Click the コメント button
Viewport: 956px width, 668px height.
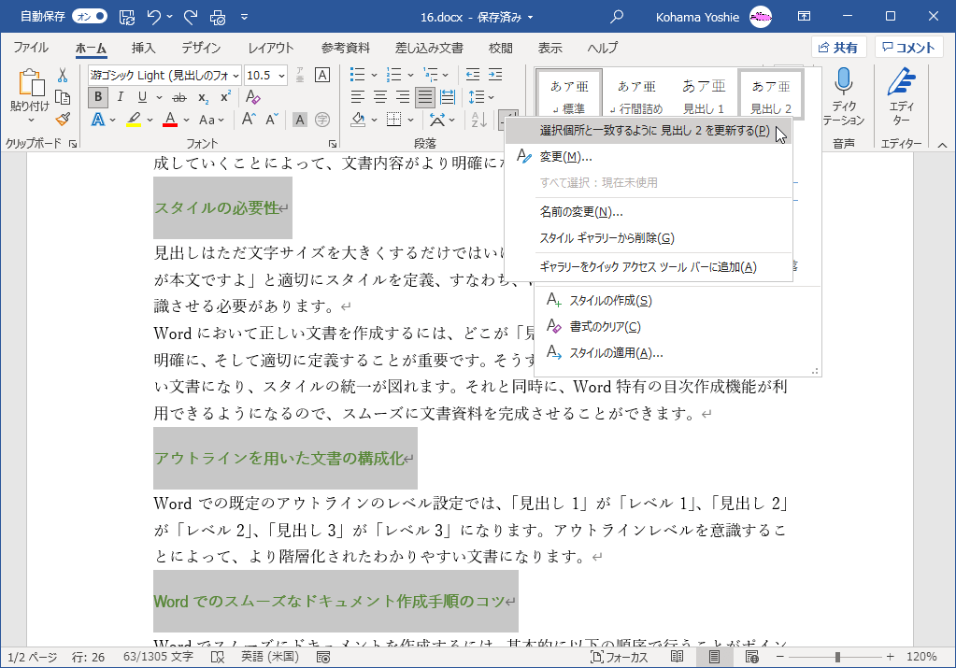908,48
